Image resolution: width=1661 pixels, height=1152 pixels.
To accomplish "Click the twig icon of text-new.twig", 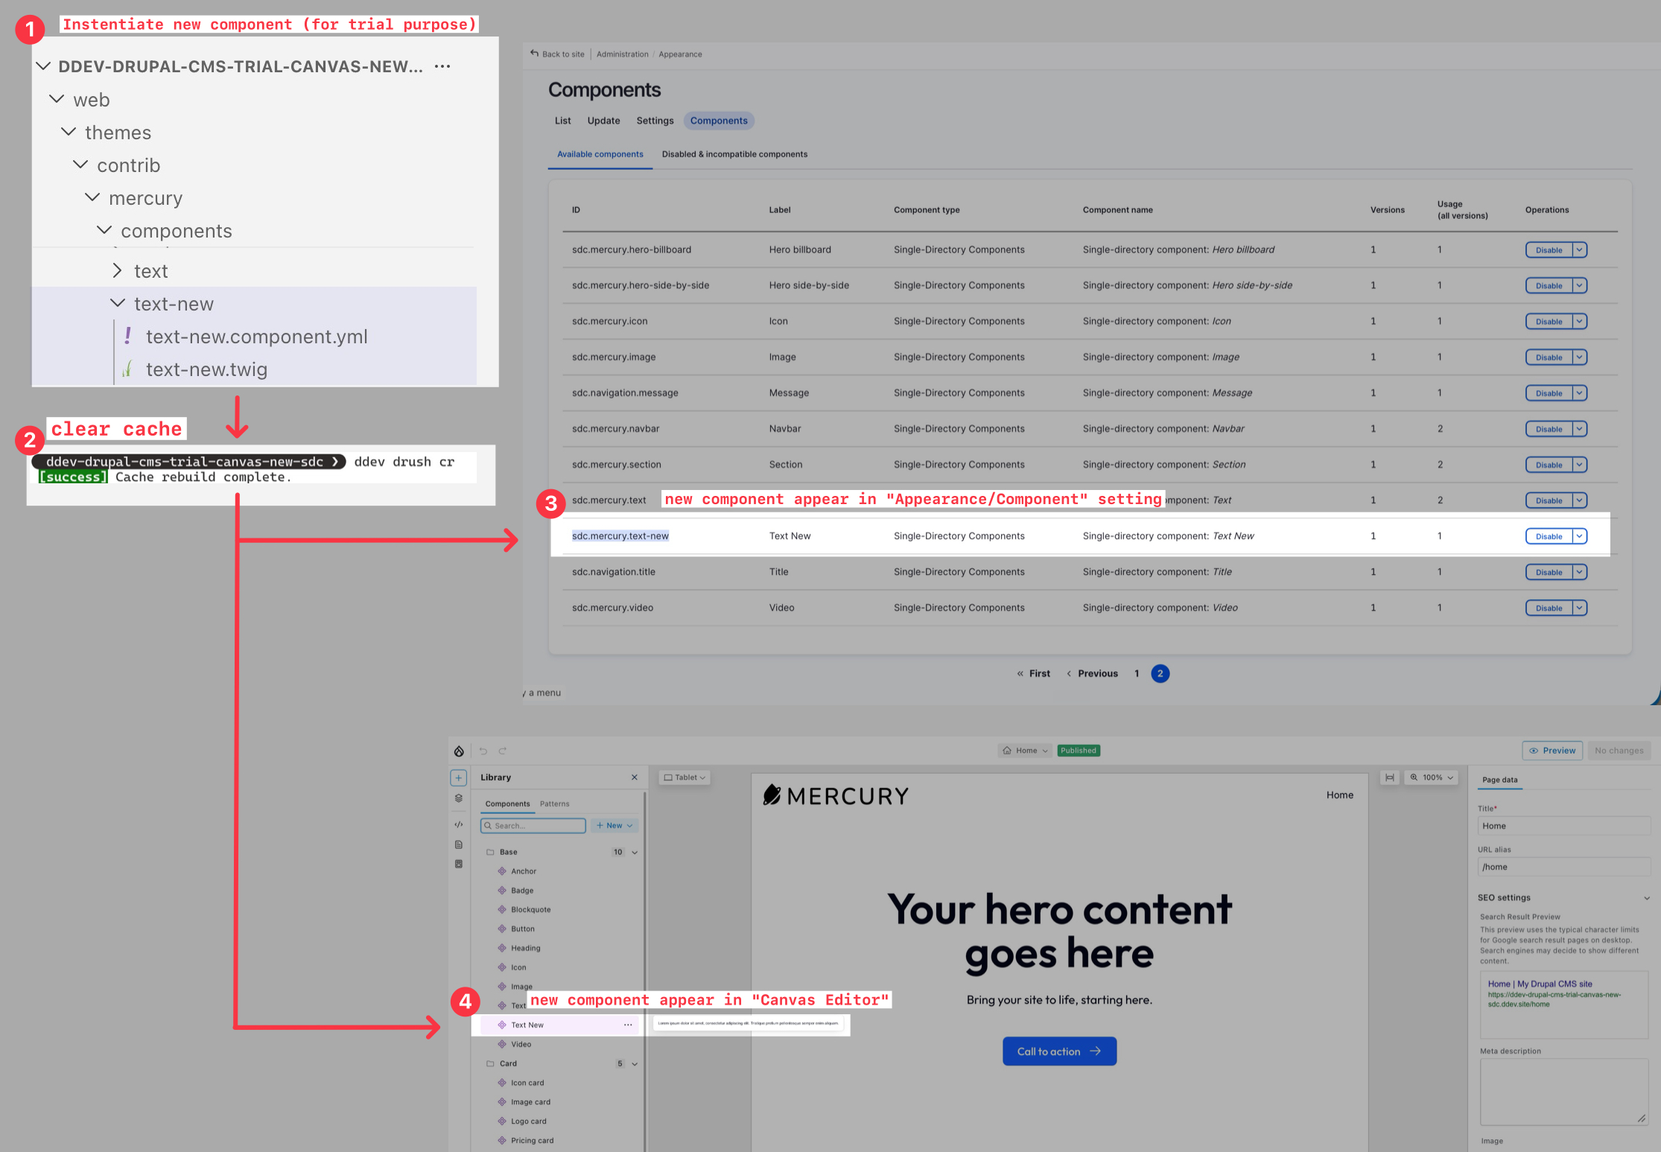I will tap(127, 369).
